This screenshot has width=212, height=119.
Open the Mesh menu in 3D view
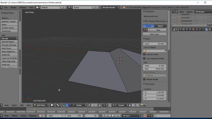pyautogui.click(x=29, y=105)
